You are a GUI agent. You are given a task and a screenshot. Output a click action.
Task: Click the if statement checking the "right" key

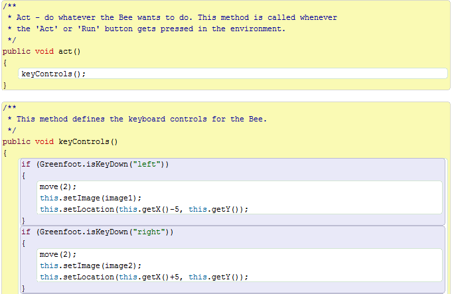[97, 232]
